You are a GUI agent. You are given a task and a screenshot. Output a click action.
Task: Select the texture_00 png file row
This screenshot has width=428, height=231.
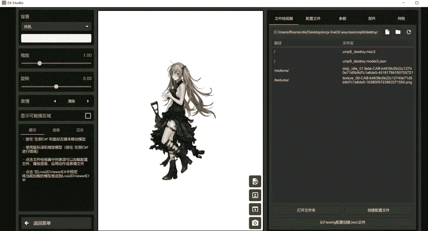point(343,80)
